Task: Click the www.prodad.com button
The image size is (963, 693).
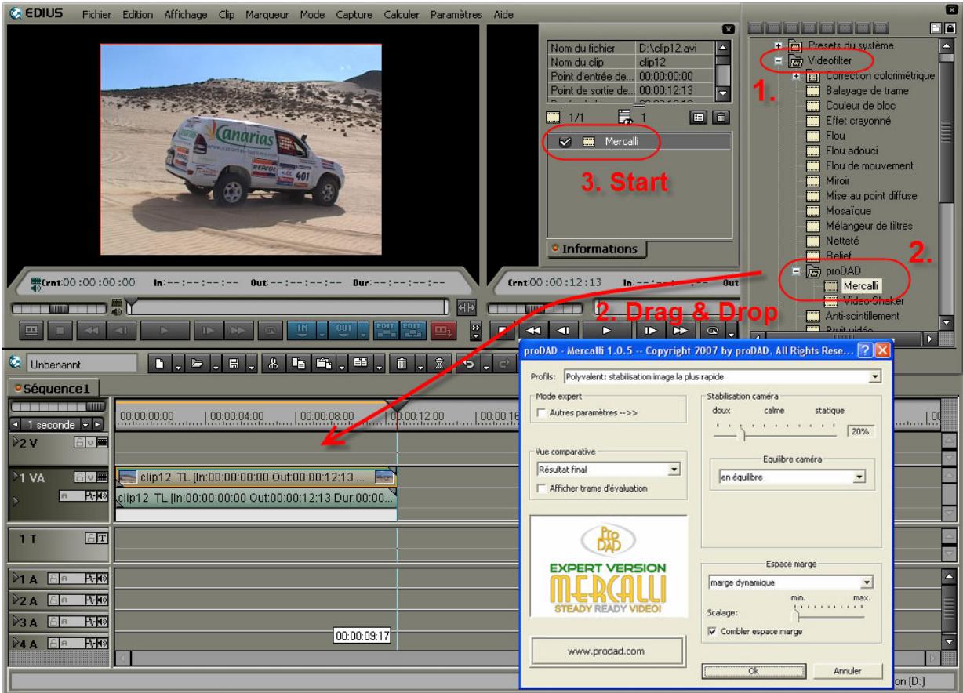Action: [608, 651]
